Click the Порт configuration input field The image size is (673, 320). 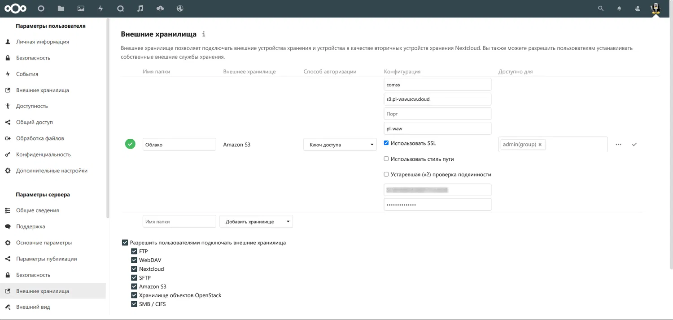click(437, 114)
